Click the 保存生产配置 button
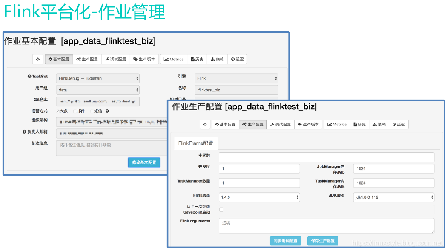The image size is (447, 251). (323, 241)
